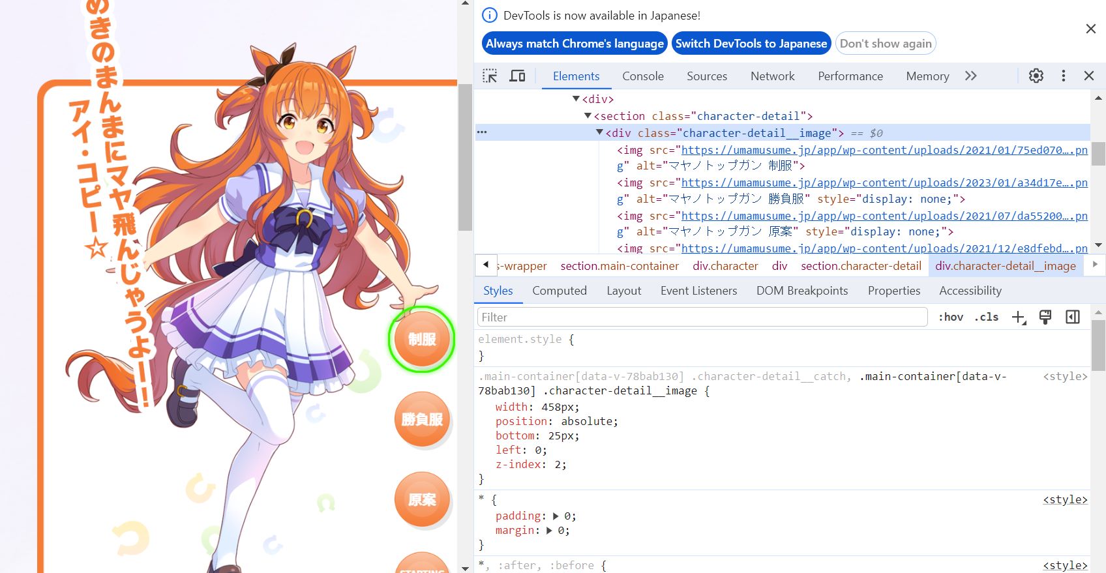This screenshot has width=1106, height=573.
Task: Collapse the character-detail__image div node
Action: pyautogui.click(x=599, y=133)
